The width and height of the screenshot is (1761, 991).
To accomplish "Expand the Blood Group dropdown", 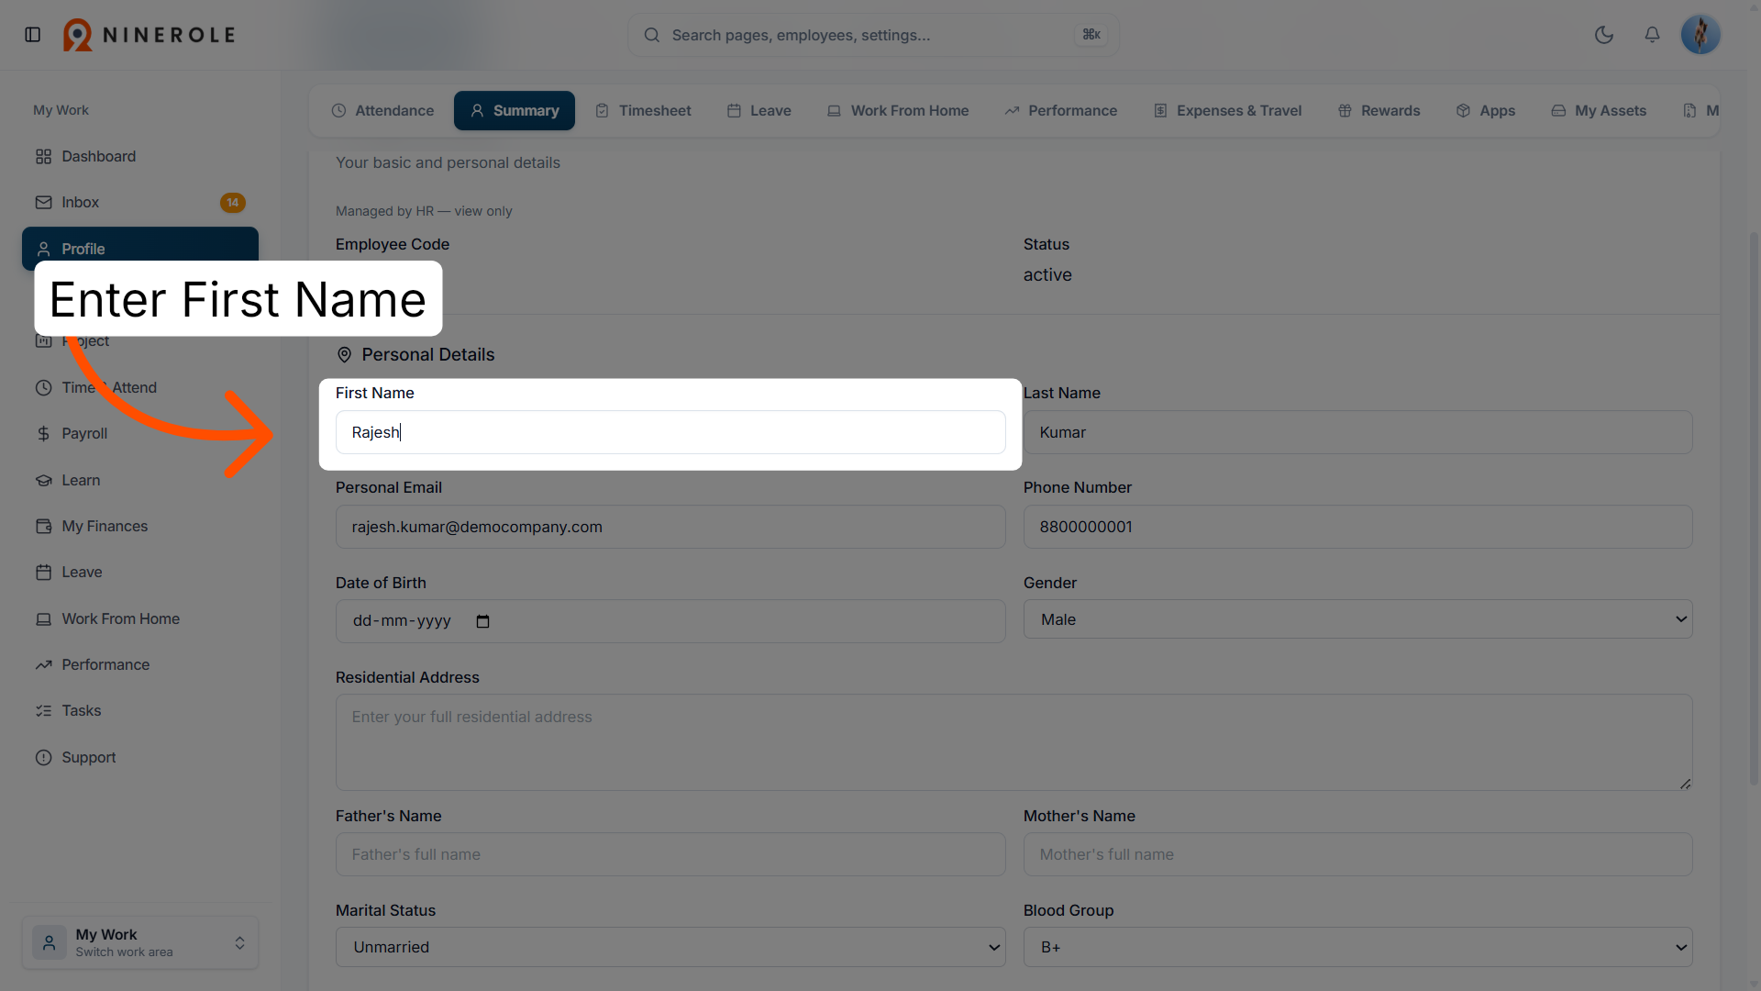I will [x=1357, y=948].
